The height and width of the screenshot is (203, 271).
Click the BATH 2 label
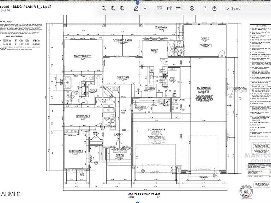coord(107,118)
